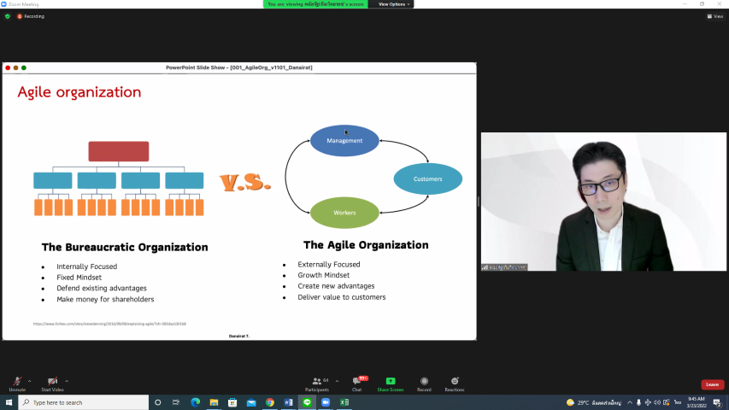Unmute the microphone in Zoom
The height and width of the screenshot is (410, 729).
(17, 382)
